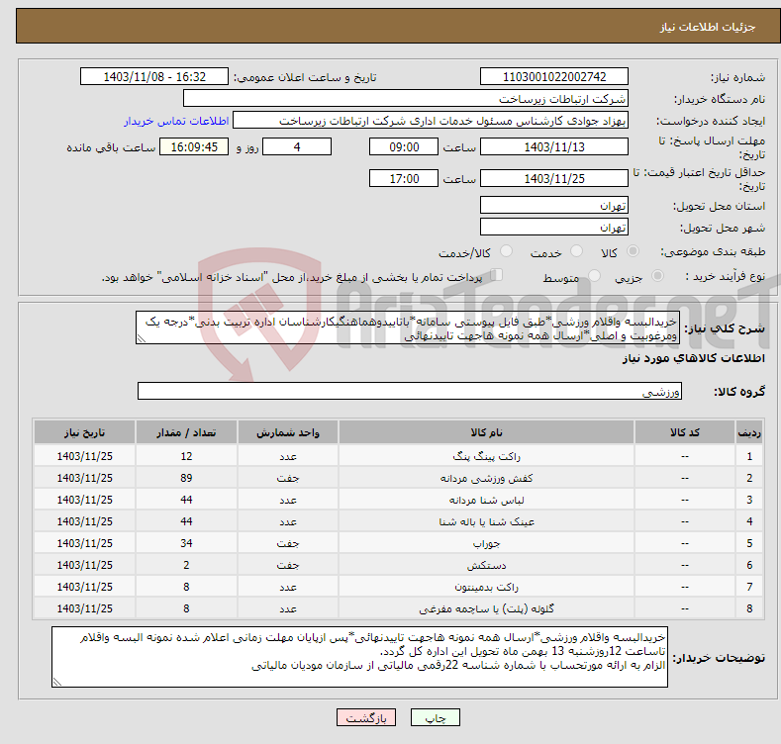The height and width of the screenshot is (744, 781).
Task: Click the date 1403/11/25 in row 1
Action: (x=85, y=456)
